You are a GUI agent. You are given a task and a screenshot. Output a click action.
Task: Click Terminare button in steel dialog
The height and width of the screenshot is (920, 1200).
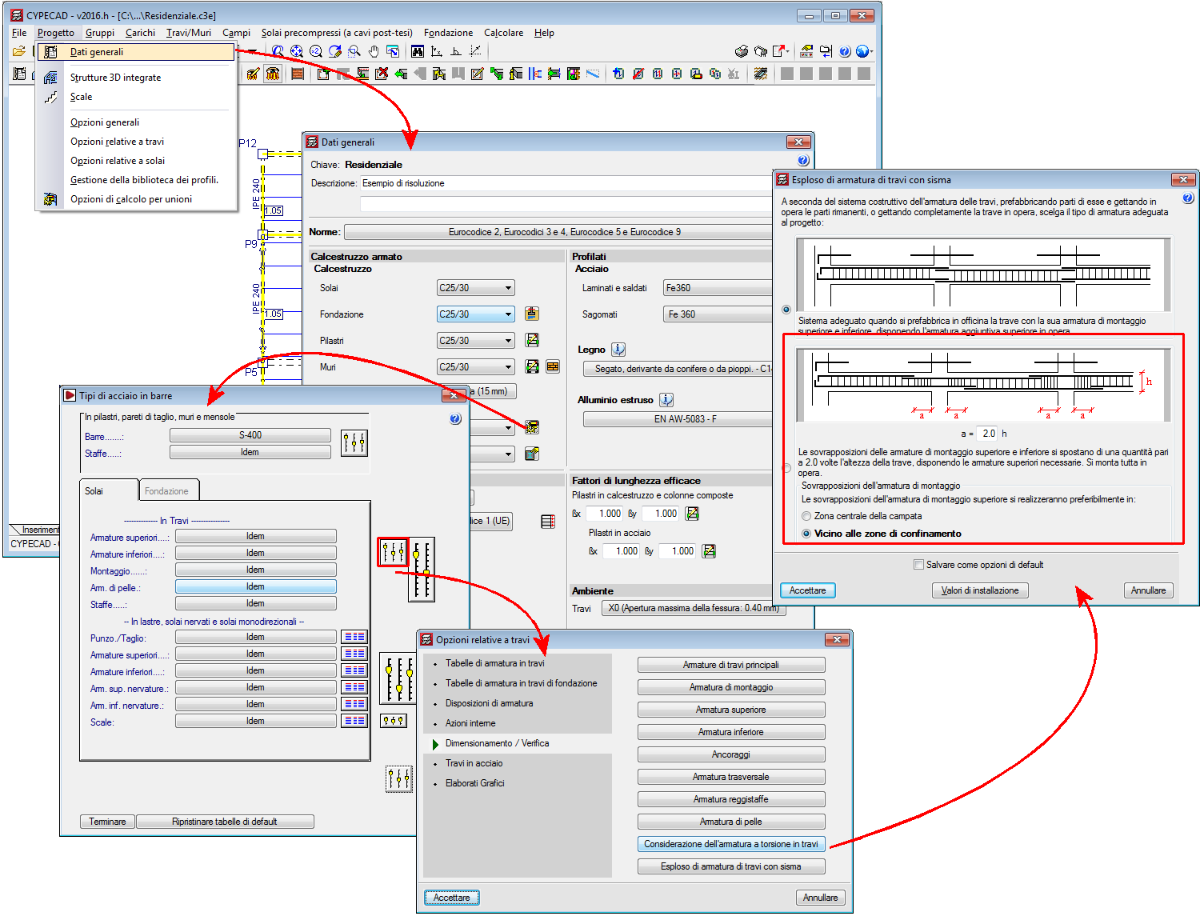[107, 822]
